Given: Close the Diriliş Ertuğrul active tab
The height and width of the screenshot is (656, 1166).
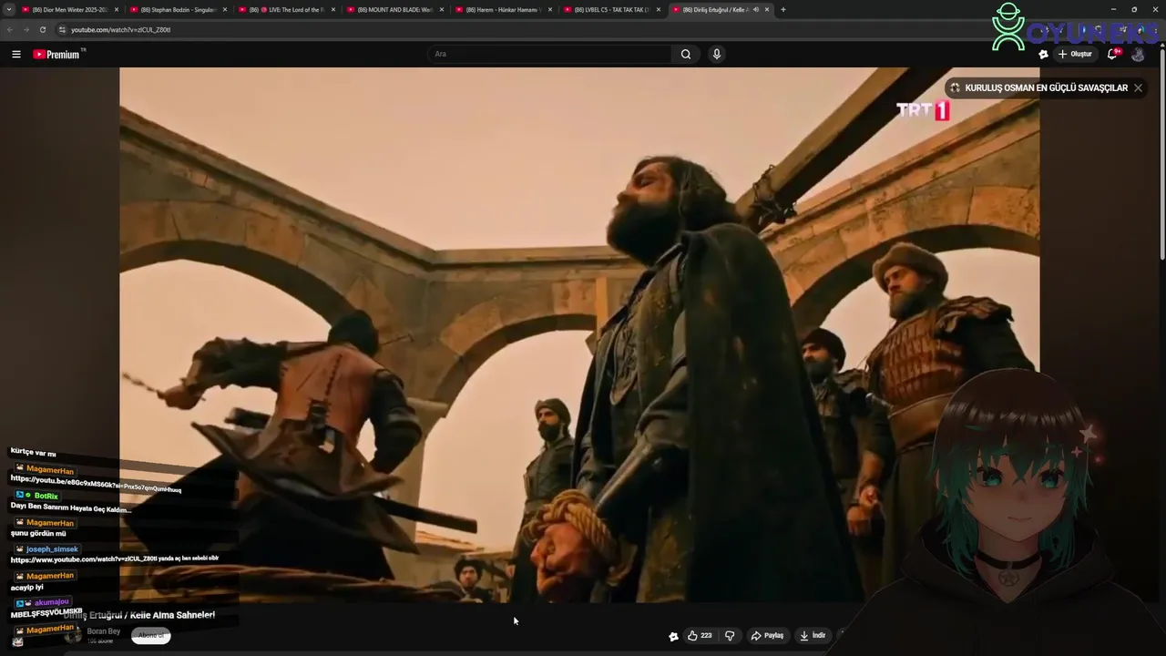Looking at the screenshot, I should pyautogui.click(x=767, y=9).
